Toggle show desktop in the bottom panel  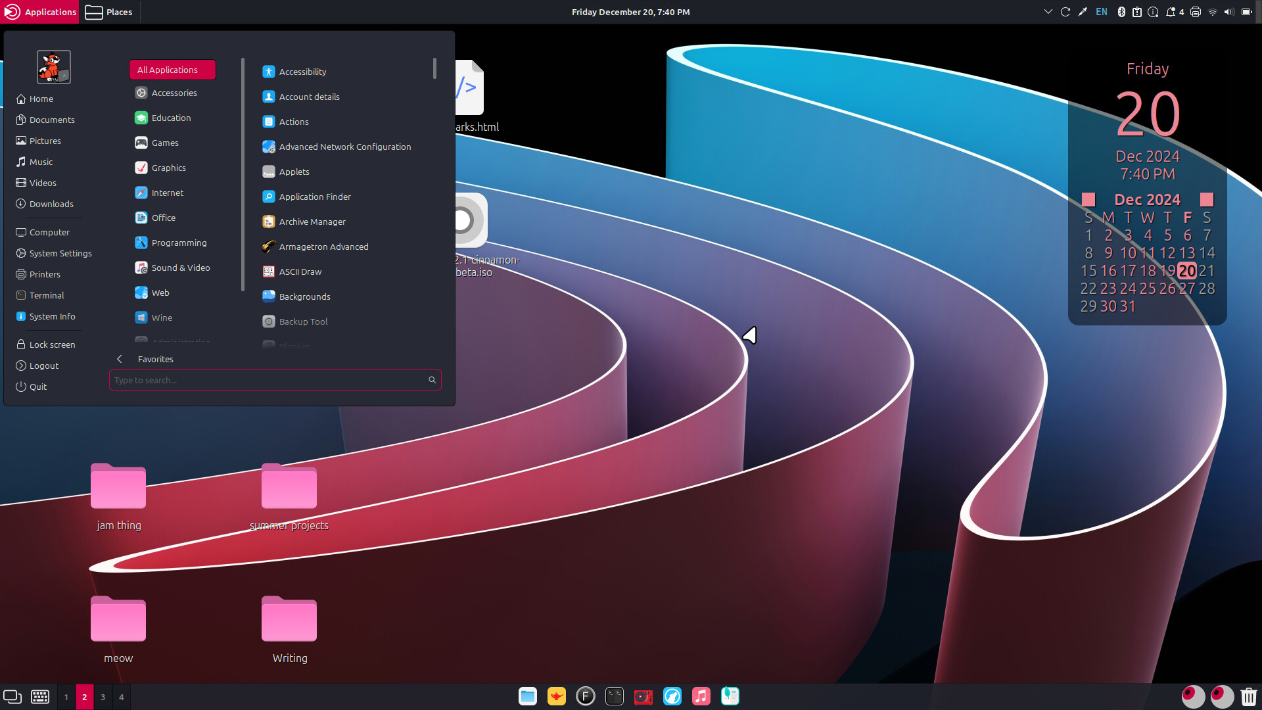12,697
